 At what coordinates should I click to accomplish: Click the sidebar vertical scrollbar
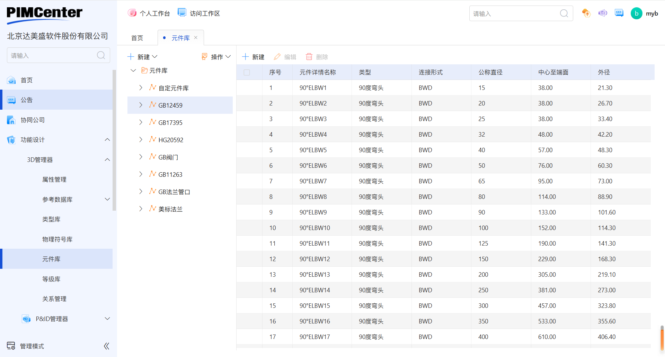(x=114, y=140)
